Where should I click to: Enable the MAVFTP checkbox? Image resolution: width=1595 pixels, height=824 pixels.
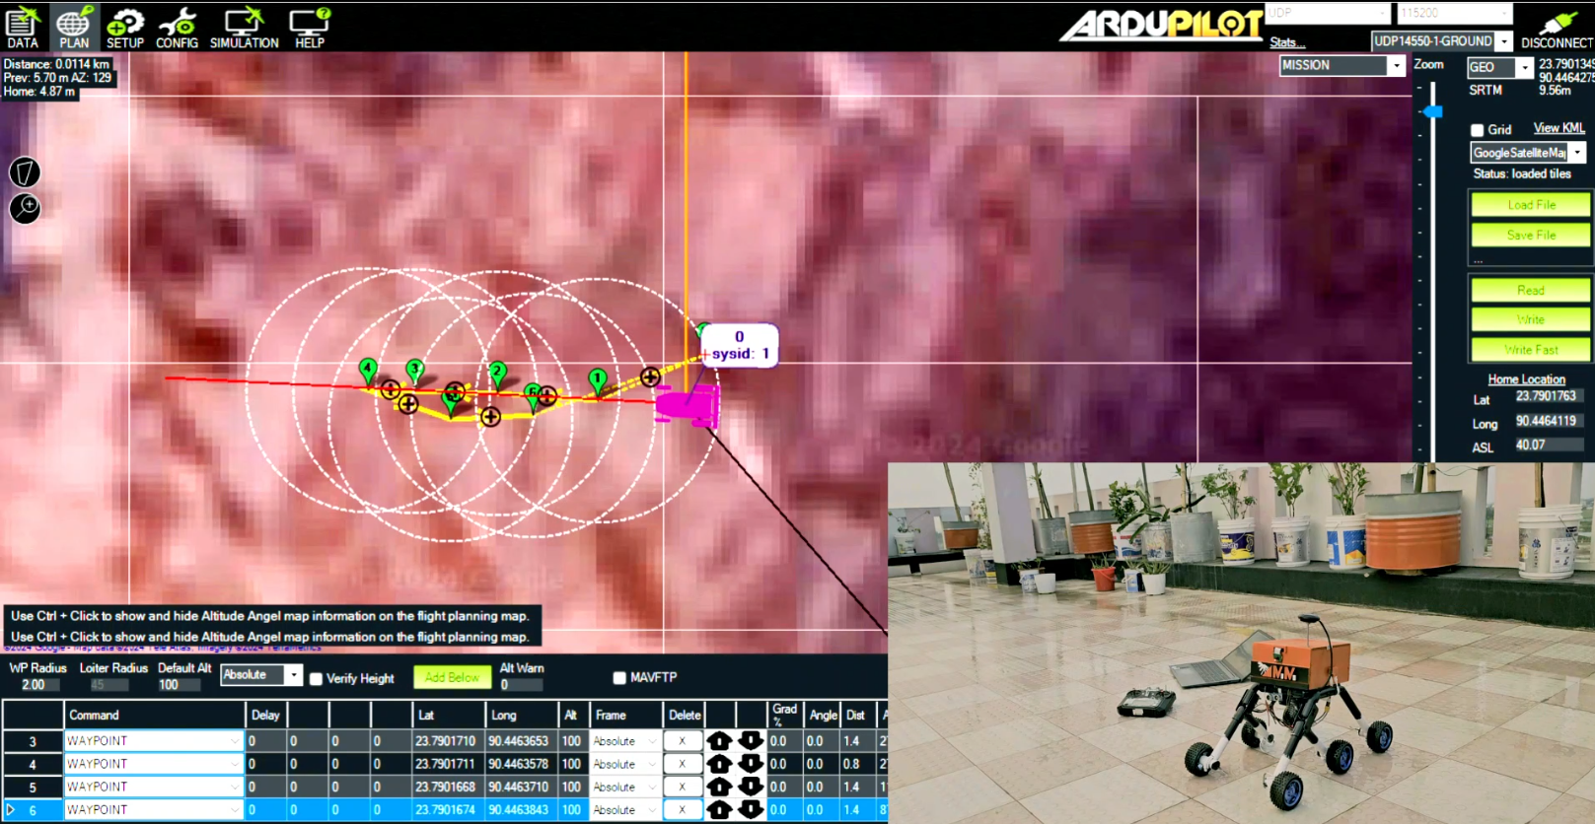(619, 678)
